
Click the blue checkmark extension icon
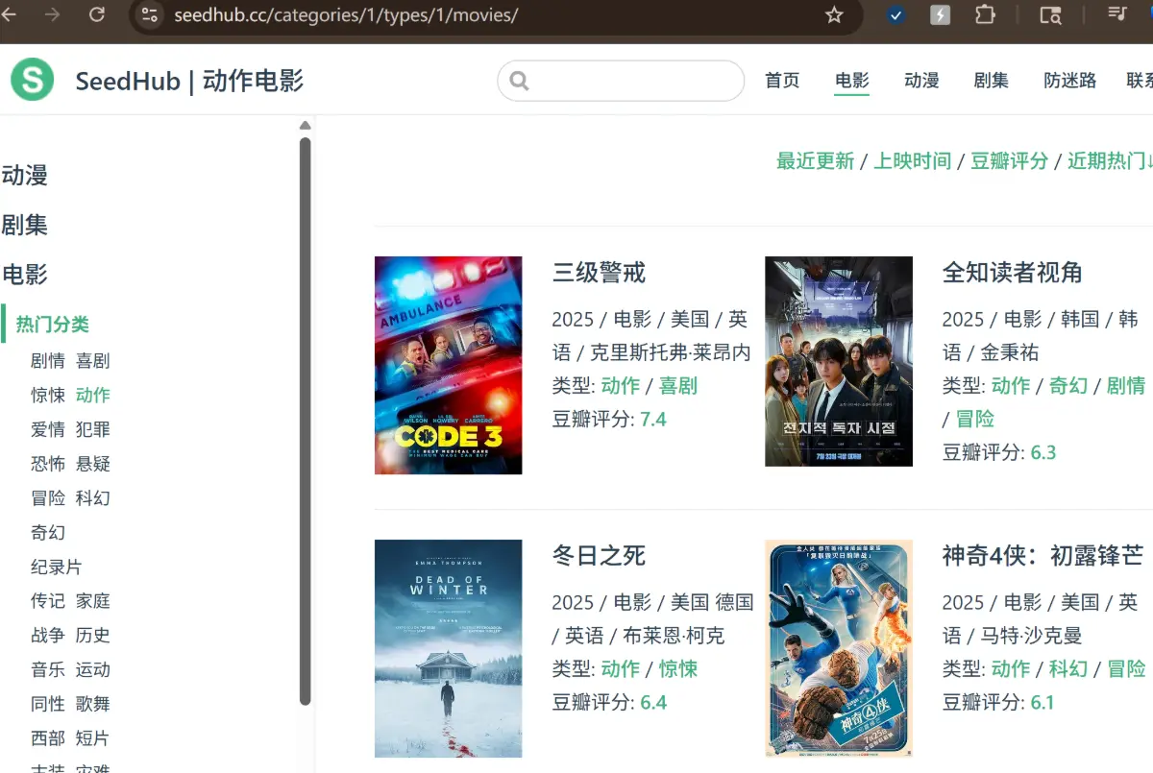point(895,14)
